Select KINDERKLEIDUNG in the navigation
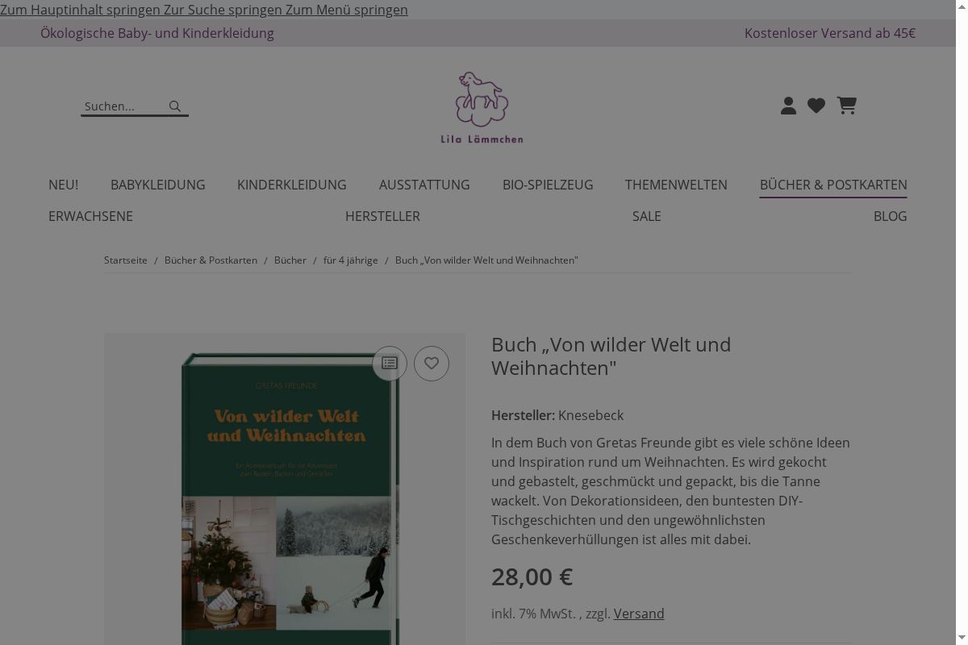 pyautogui.click(x=292, y=185)
